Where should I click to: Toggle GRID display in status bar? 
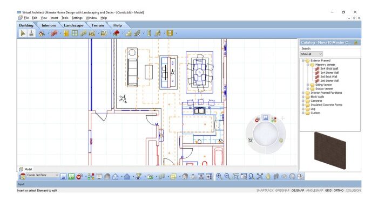coord(328,191)
